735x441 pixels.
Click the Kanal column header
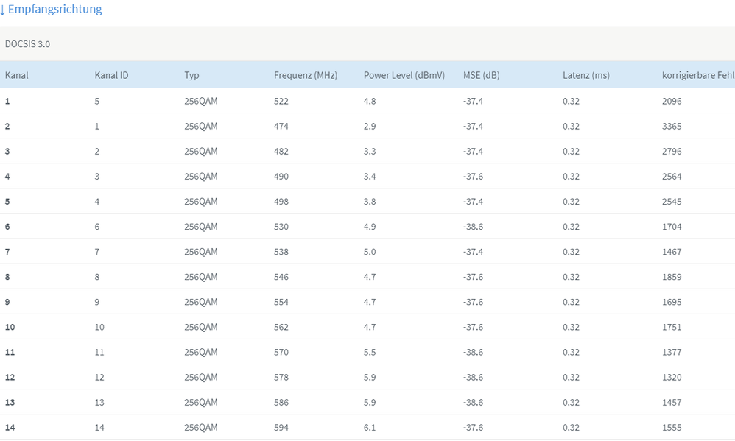point(16,75)
